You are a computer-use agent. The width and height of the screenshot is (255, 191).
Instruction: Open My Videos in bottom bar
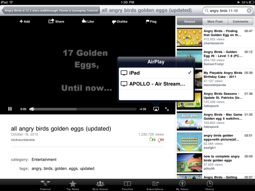point(182,185)
